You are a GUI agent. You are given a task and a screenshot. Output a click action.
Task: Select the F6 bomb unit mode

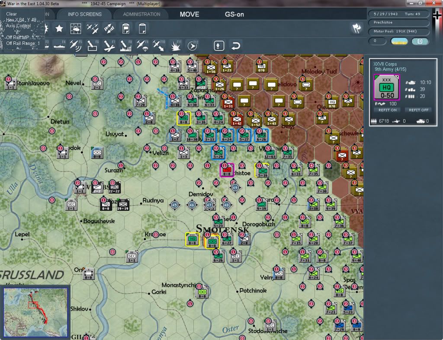(x=93, y=46)
